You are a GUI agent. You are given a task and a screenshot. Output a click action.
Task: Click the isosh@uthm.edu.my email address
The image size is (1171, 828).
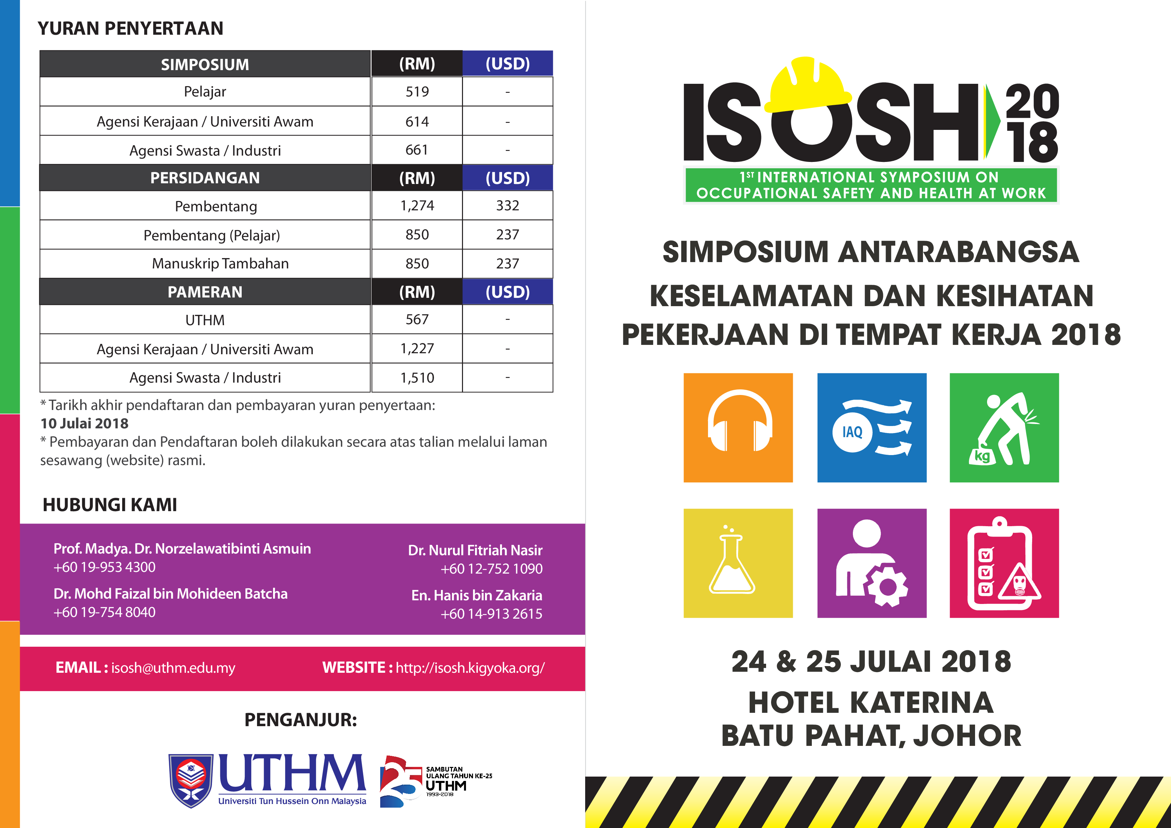(173, 668)
